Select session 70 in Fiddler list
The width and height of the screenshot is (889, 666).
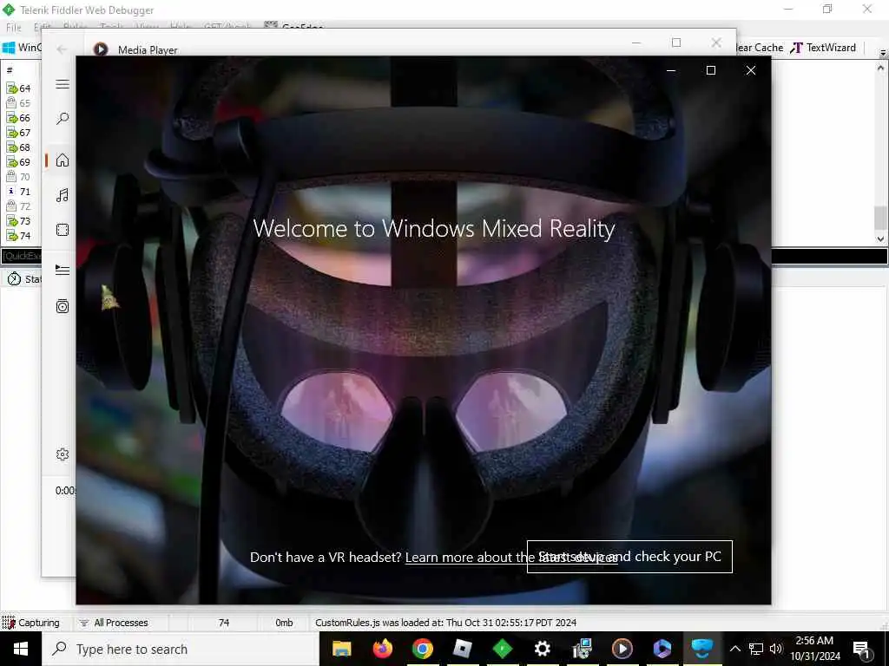19,177
